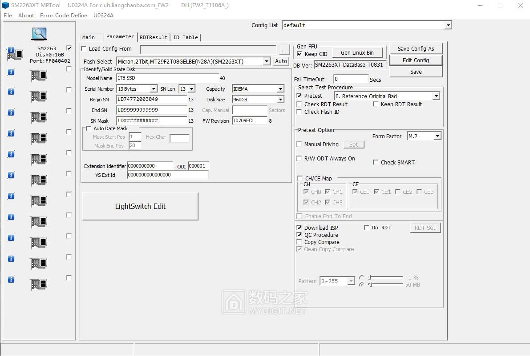Click the magnifier scan drive icon

click(x=39, y=34)
